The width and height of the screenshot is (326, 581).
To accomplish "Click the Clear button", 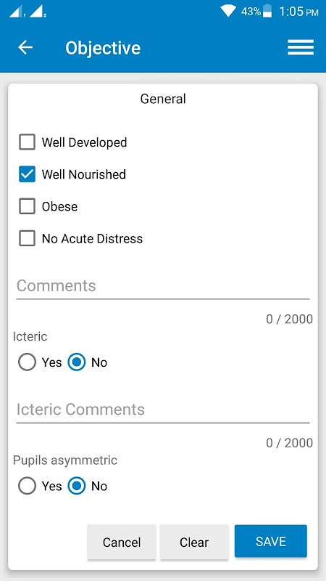I will [194, 542].
